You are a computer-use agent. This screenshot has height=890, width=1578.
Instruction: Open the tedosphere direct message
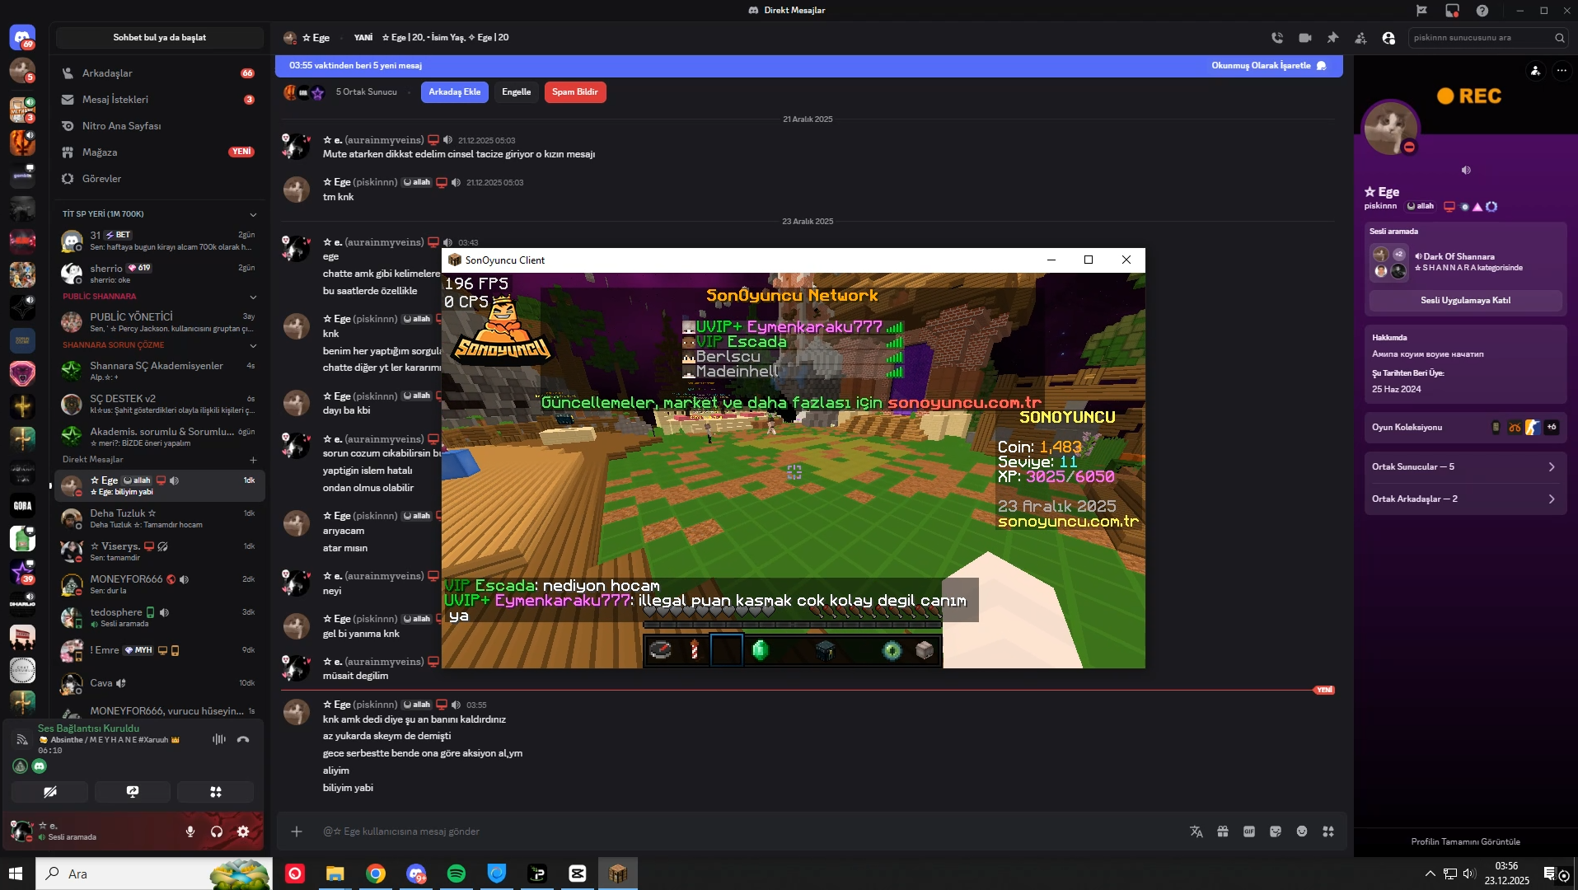(x=160, y=617)
